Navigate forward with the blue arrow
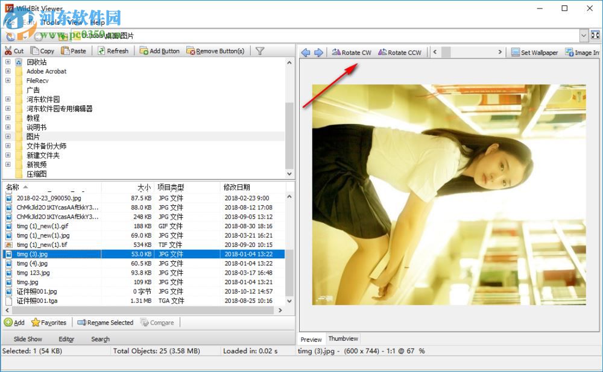603x372 pixels. [x=320, y=52]
